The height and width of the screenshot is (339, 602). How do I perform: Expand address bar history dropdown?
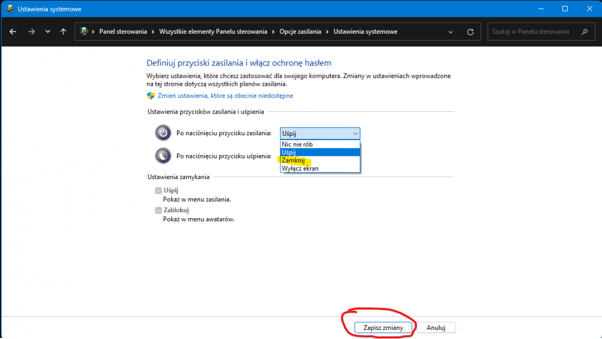[451, 32]
